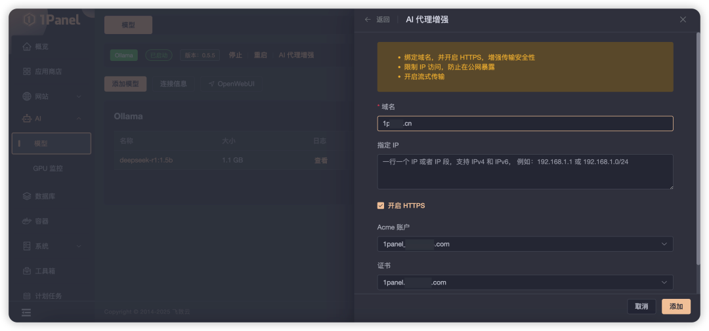The height and width of the screenshot is (331, 709).
Task: Expand the 系统 sidebar submenu
Action: [x=79, y=246]
